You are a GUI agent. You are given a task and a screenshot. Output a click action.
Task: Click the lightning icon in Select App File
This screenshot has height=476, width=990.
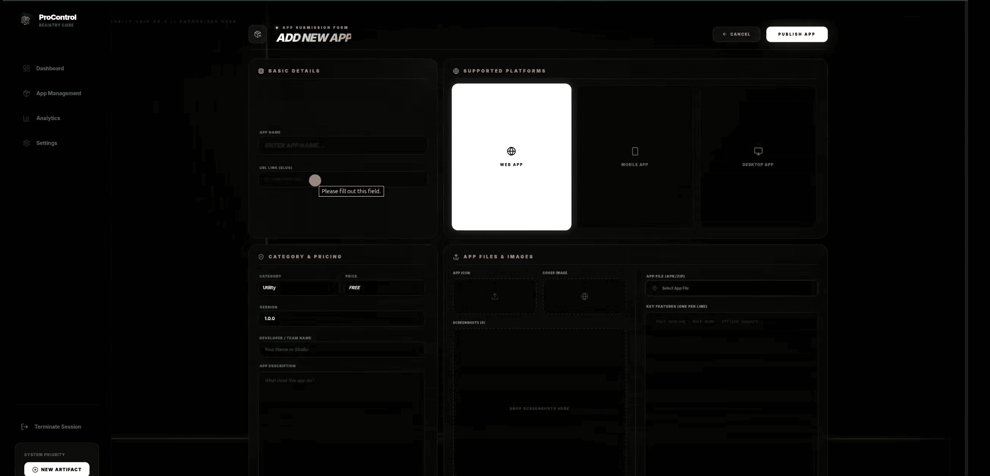(654, 288)
